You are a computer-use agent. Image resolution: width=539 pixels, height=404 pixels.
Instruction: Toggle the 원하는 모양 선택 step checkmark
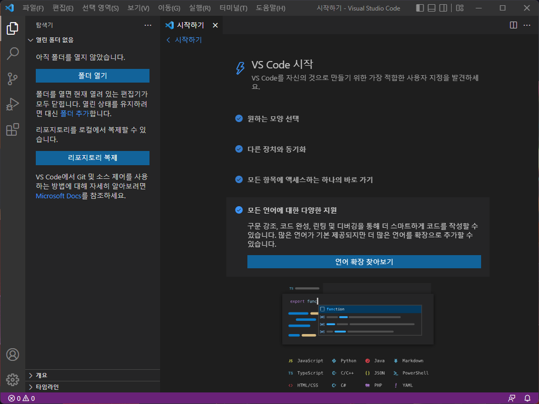pos(239,118)
